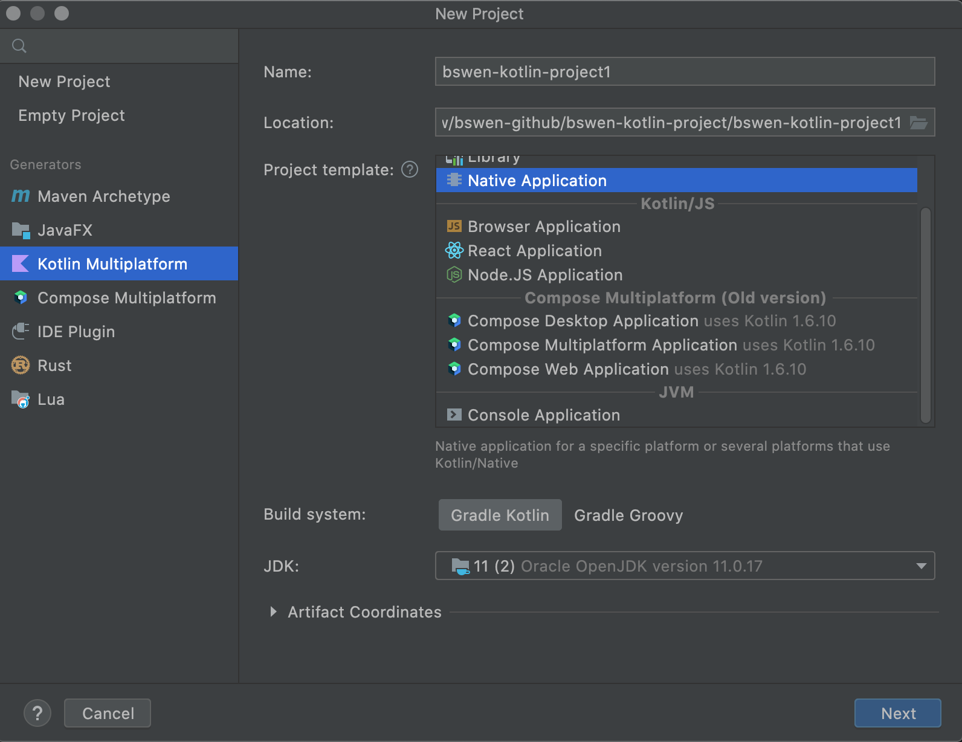Click the Kotlin Multiplatform K icon

(x=21, y=263)
